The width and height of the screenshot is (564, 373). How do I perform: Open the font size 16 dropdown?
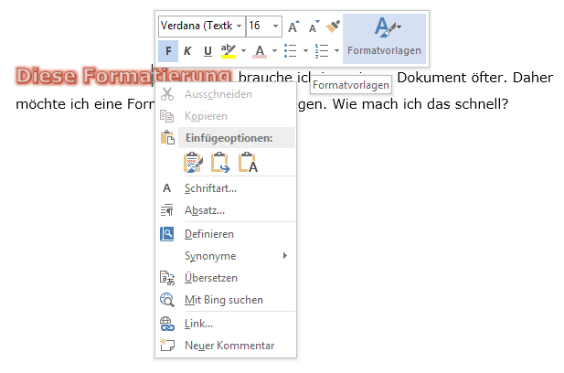click(x=275, y=27)
